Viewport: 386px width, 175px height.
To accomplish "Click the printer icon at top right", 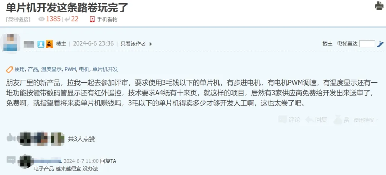I will coord(379,6).
